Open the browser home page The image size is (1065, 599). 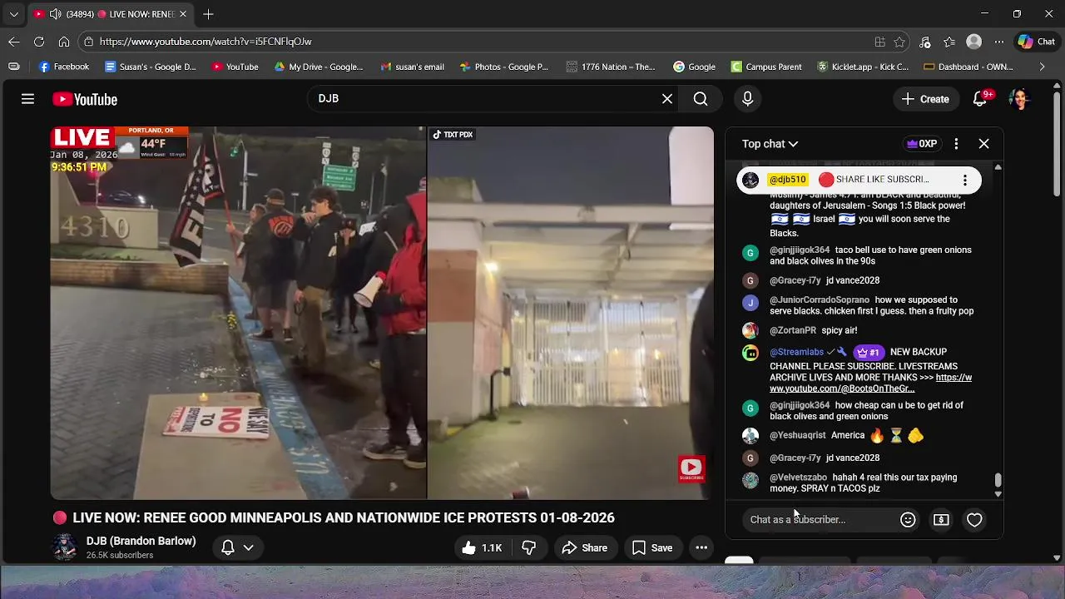64,42
